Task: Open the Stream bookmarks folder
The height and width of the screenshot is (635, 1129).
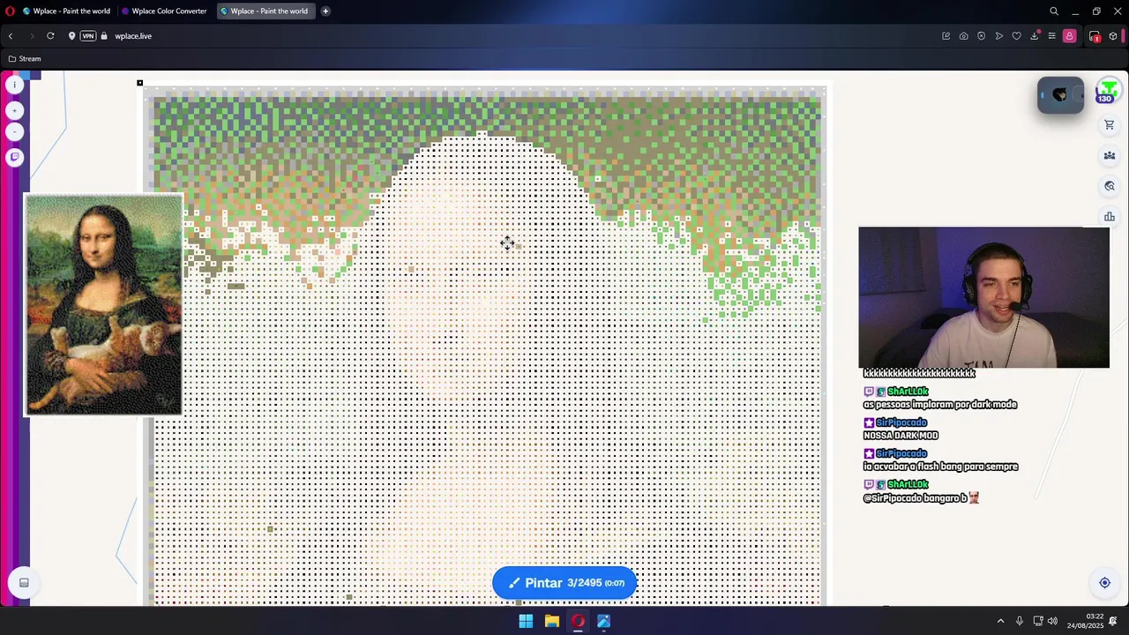Action: 25,59
